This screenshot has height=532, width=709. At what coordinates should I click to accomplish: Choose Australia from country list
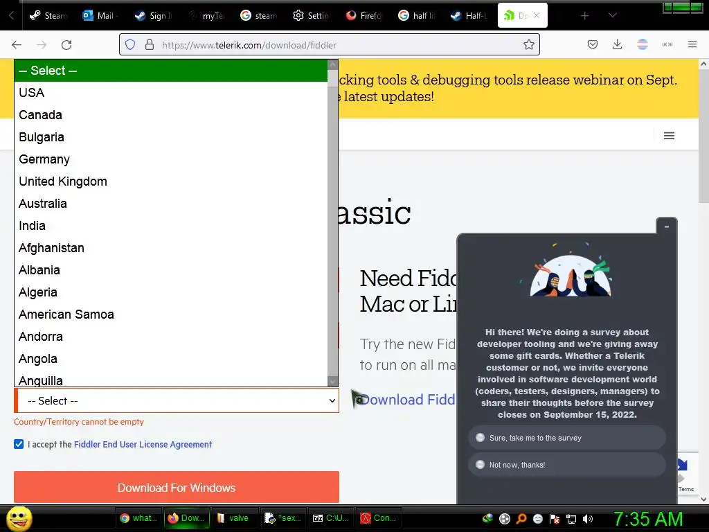pos(171,204)
